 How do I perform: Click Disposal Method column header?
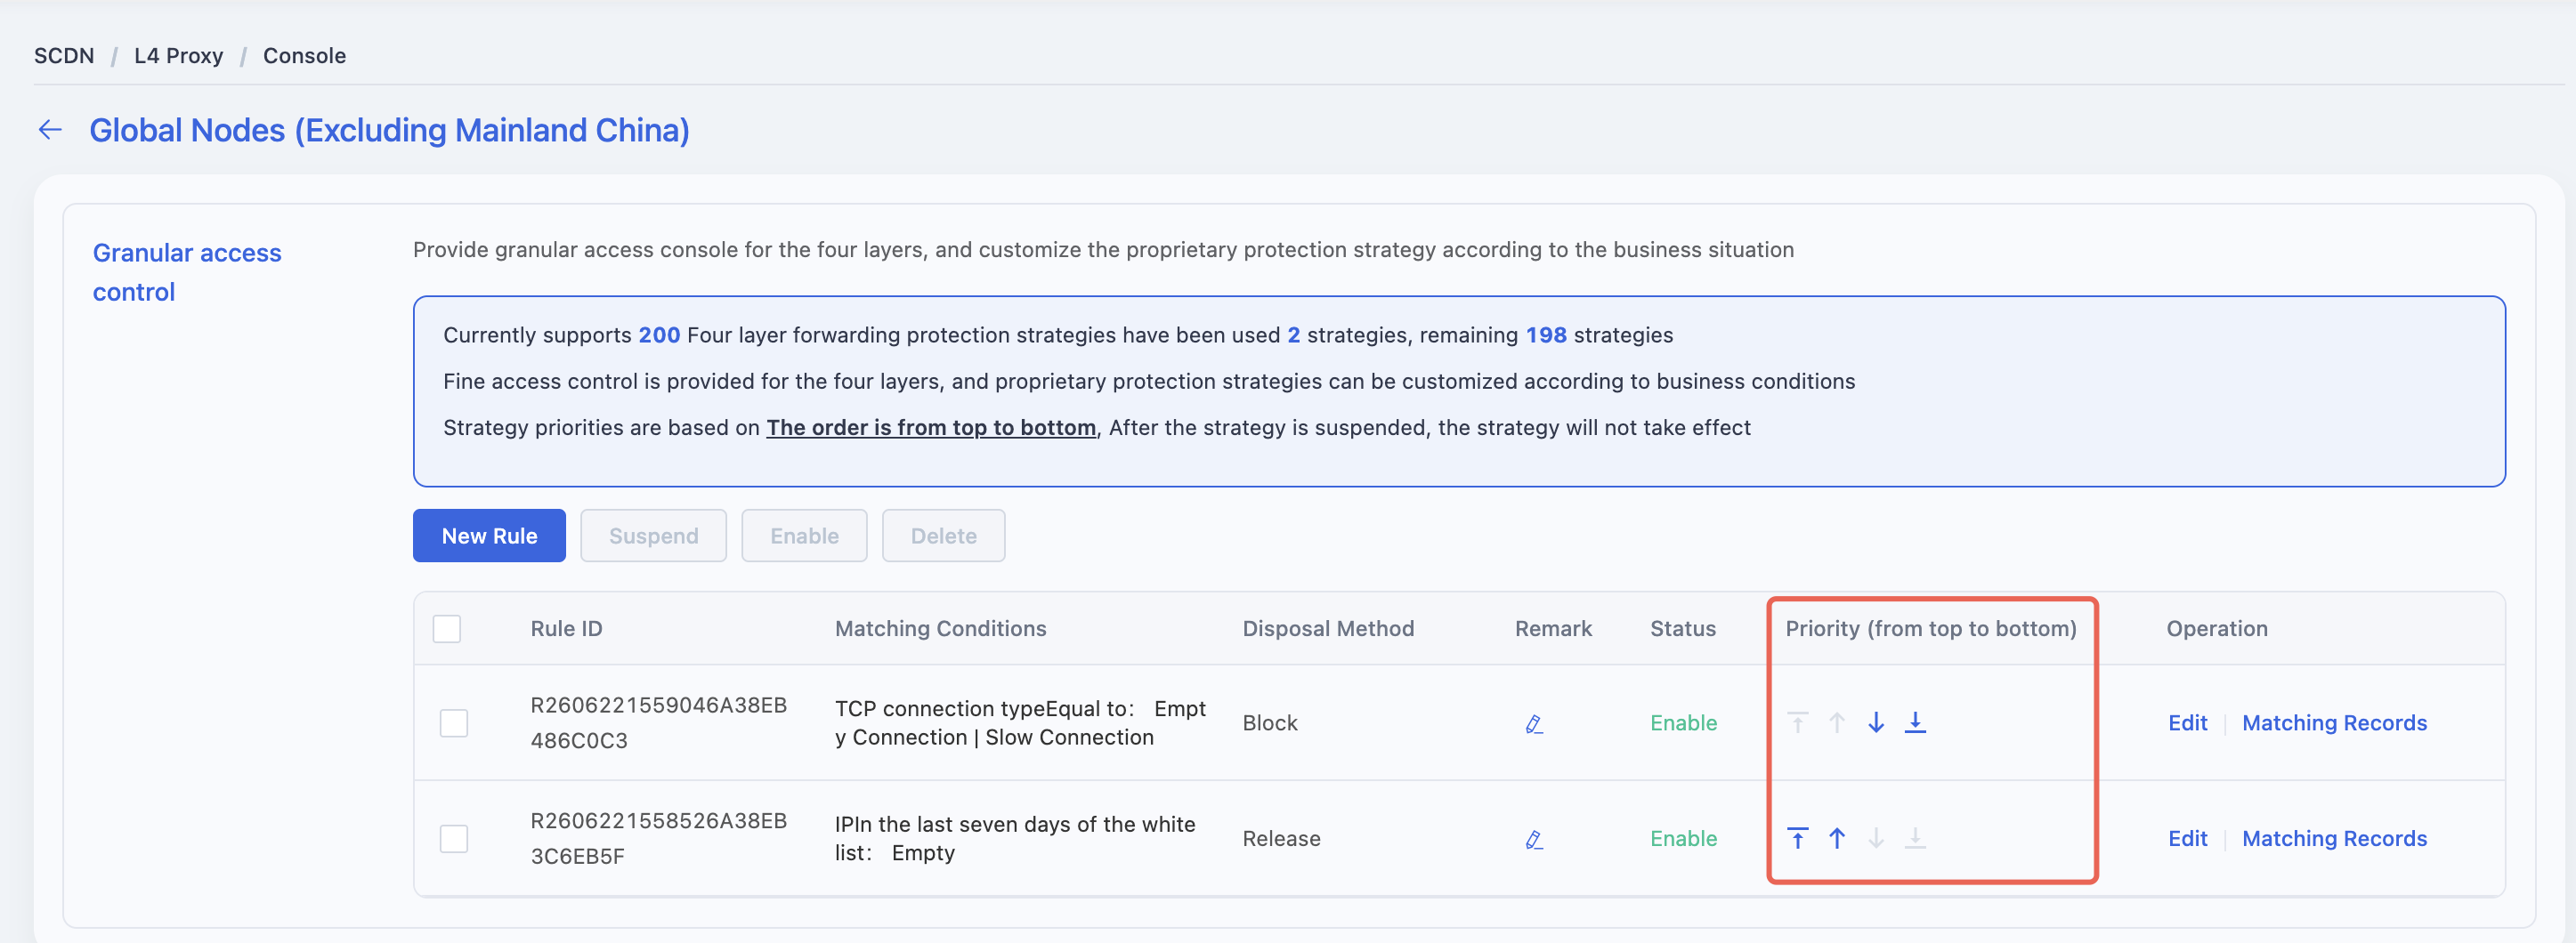[x=1328, y=628]
